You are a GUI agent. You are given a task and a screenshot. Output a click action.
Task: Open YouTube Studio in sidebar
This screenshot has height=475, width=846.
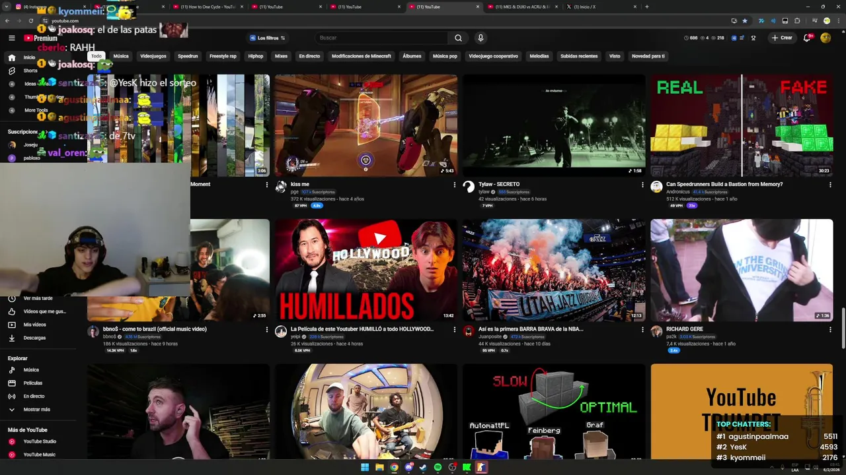(40, 441)
